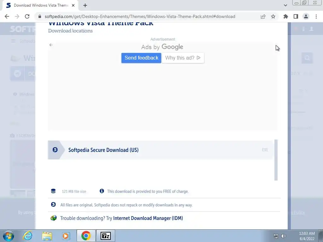Click the EXE label on download row
Image resolution: width=323 pixels, height=242 pixels.
[x=265, y=150]
